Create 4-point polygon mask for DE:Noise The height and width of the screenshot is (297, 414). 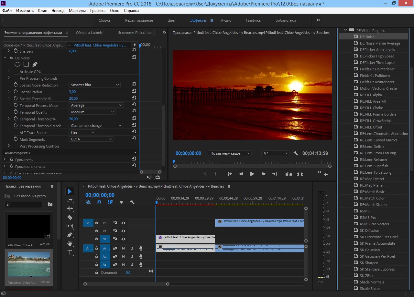pyautogui.click(x=26, y=65)
